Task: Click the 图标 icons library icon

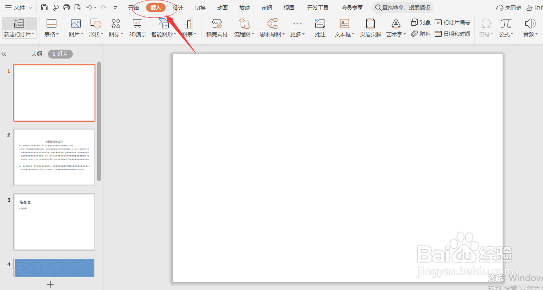Action: click(116, 24)
